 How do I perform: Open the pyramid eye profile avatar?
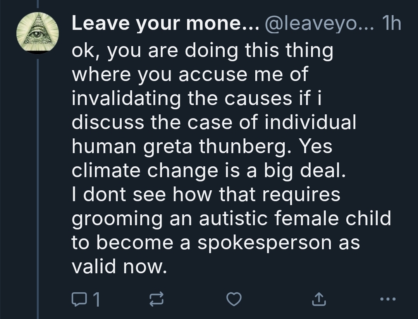pos(38,33)
